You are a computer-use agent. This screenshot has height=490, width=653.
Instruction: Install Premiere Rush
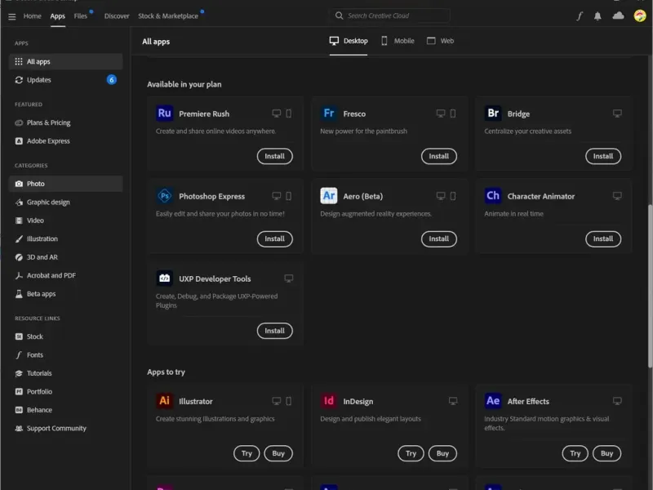274,156
